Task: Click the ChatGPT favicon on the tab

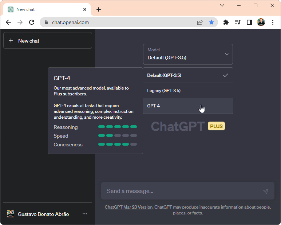Action: point(11,9)
